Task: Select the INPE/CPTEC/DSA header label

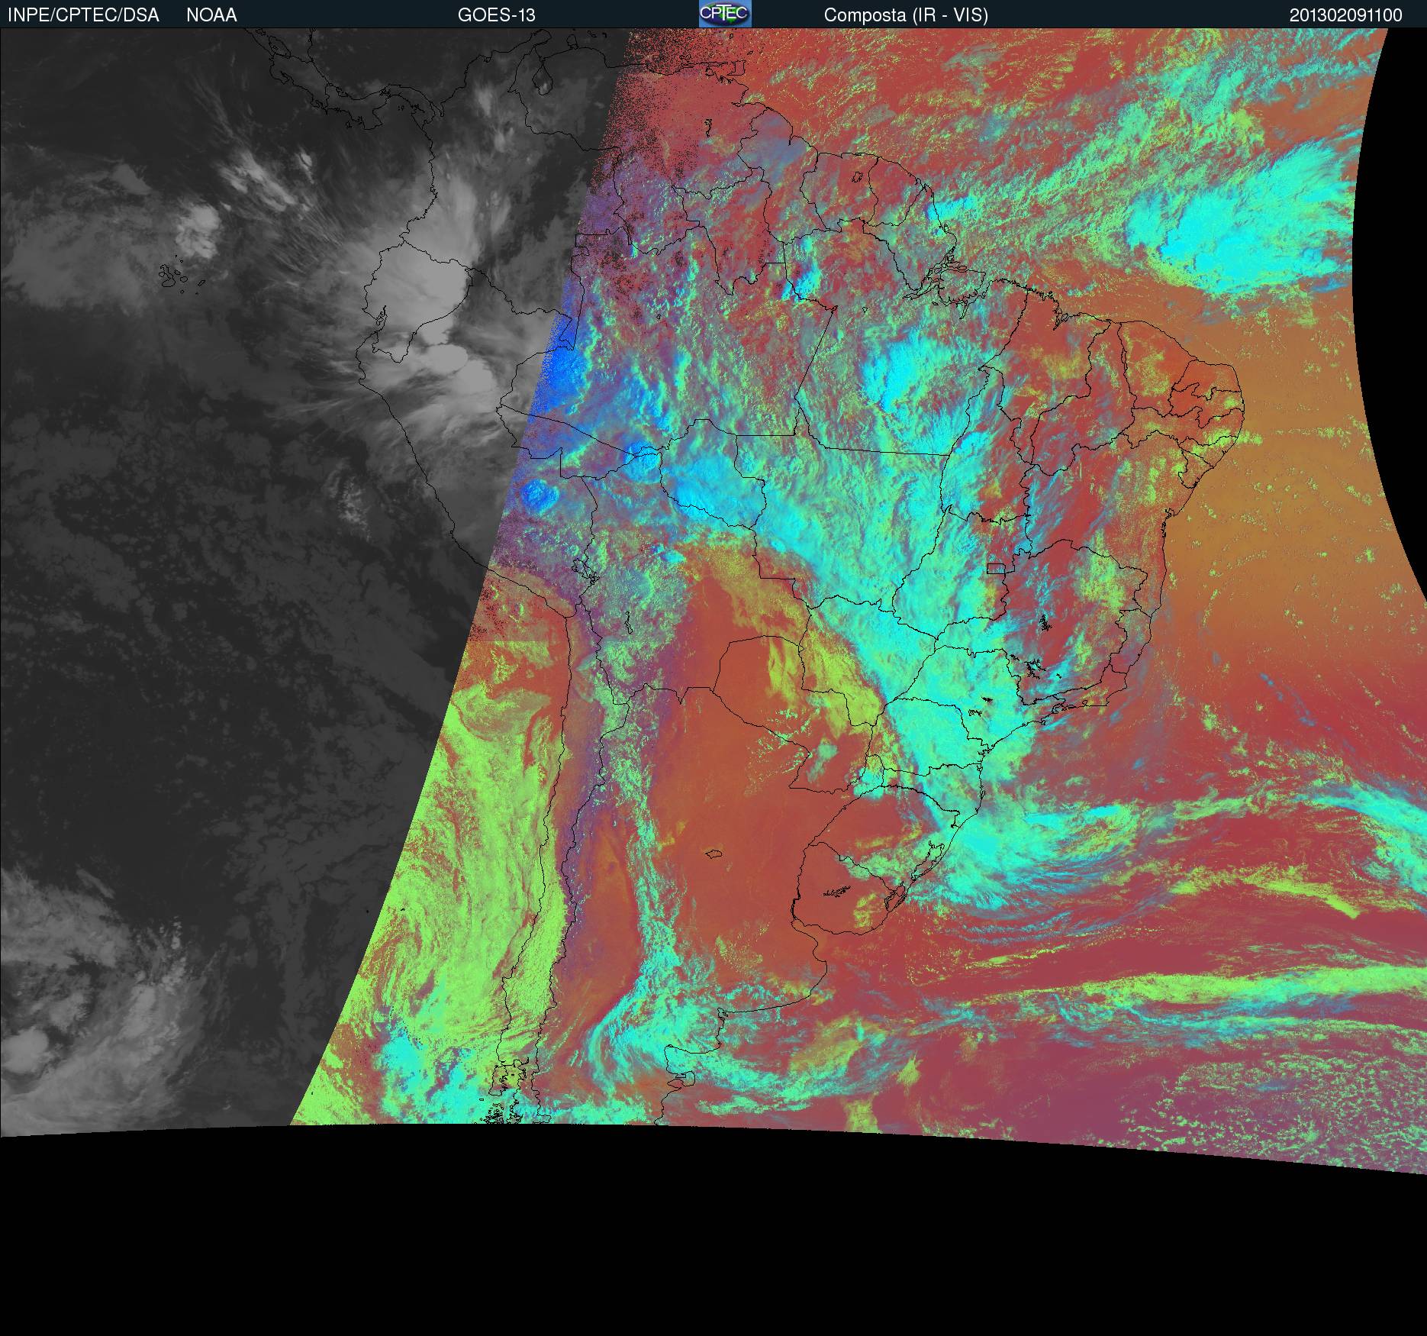Action: click(83, 15)
